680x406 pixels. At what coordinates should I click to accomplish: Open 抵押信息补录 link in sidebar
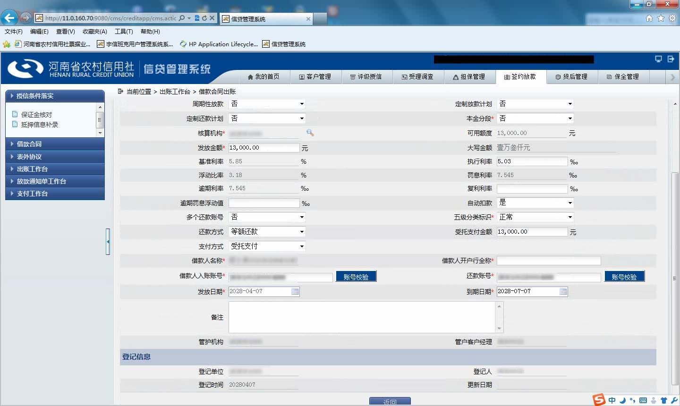40,125
